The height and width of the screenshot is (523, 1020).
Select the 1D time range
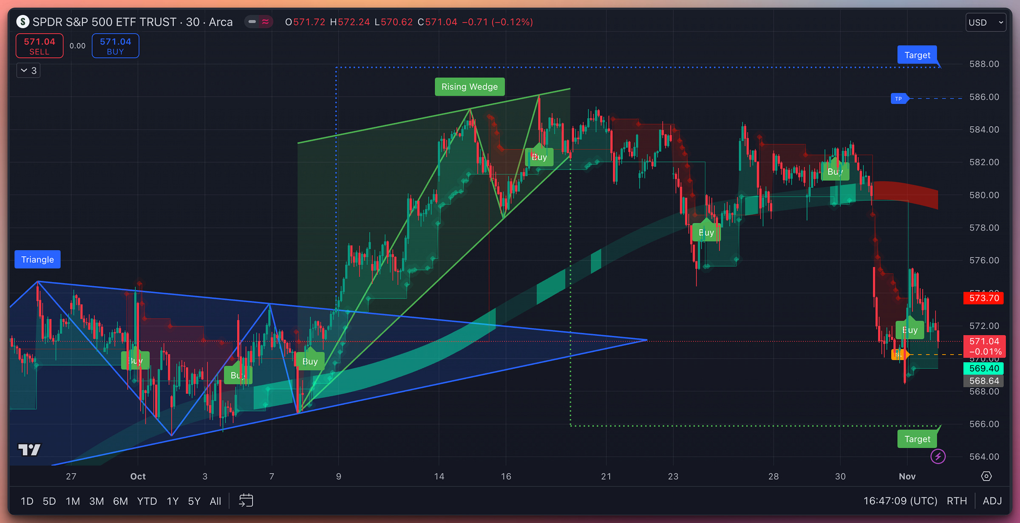click(27, 501)
